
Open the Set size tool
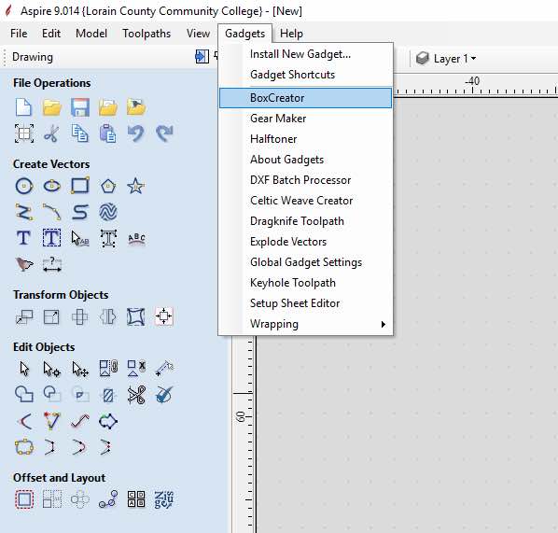51,316
